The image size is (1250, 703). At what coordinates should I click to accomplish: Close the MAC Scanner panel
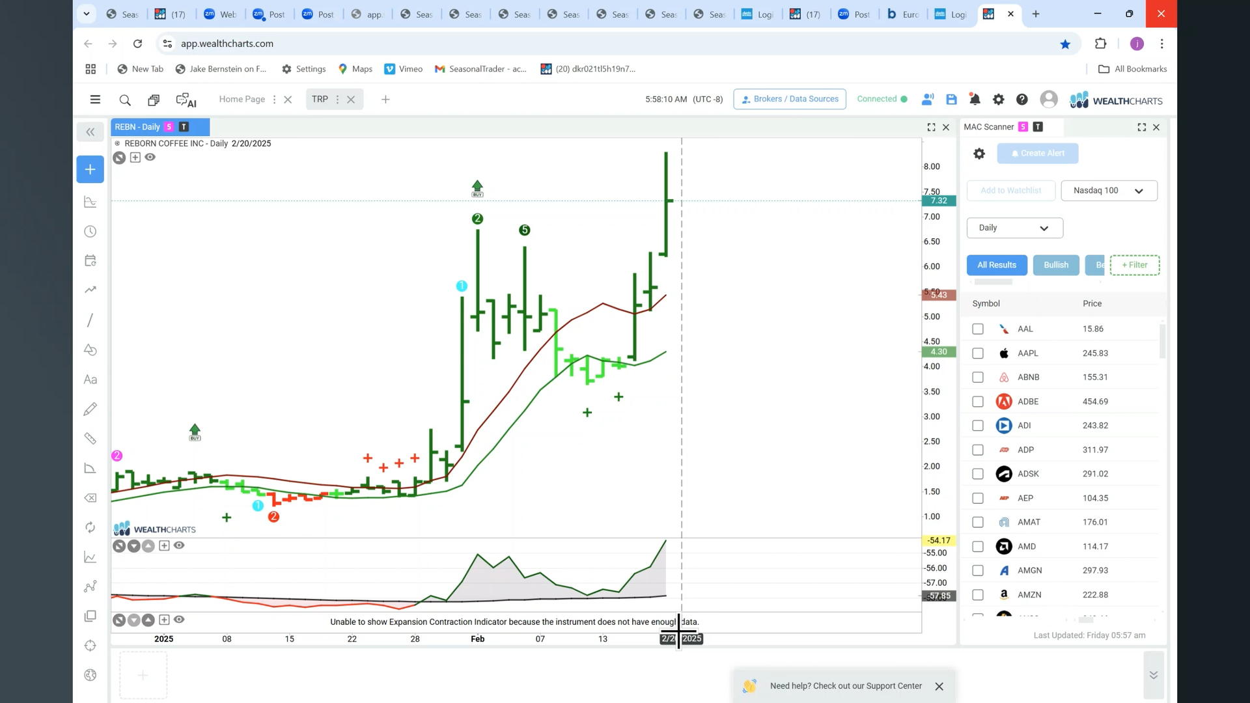pos(1156,128)
